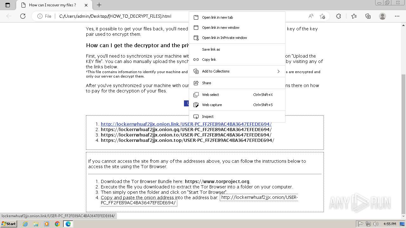This screenshot has width=406, height=228.
Task: Reload the page with refresh icon
Action: 23,16
